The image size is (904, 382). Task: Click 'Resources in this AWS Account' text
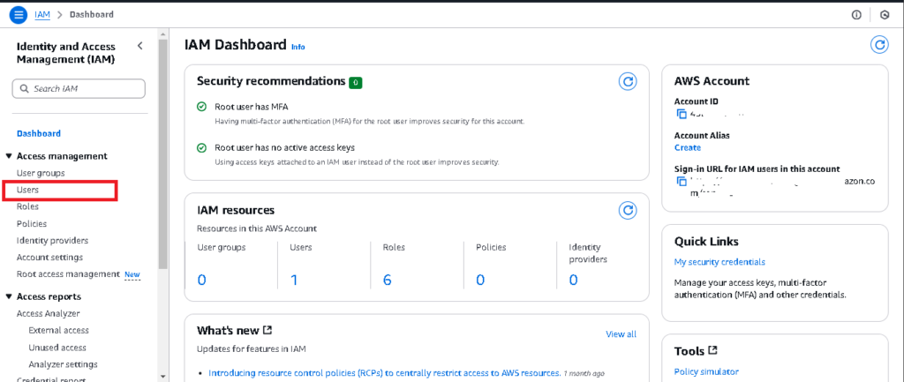point(257,228)
